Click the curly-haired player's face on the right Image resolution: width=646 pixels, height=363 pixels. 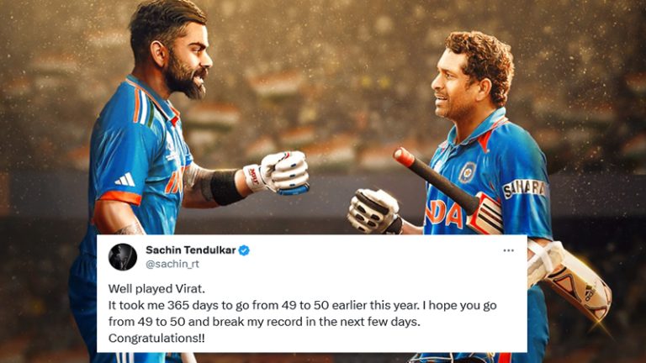pyautogui.click(x=453, y=88)
